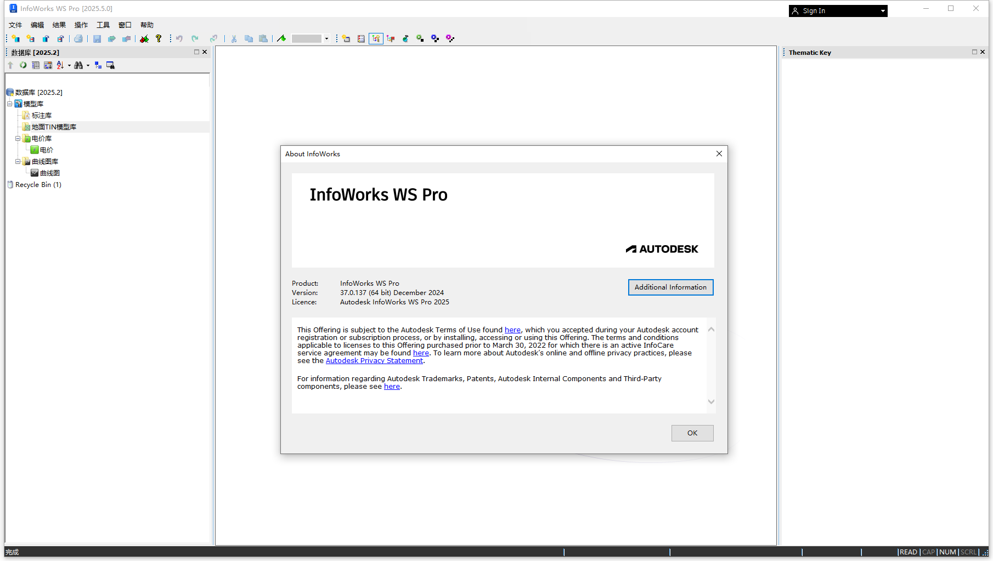Collapse the 模型库 tree node
Image resolution: width=993 pixels, height=561 pixels.
click(9, 104)
